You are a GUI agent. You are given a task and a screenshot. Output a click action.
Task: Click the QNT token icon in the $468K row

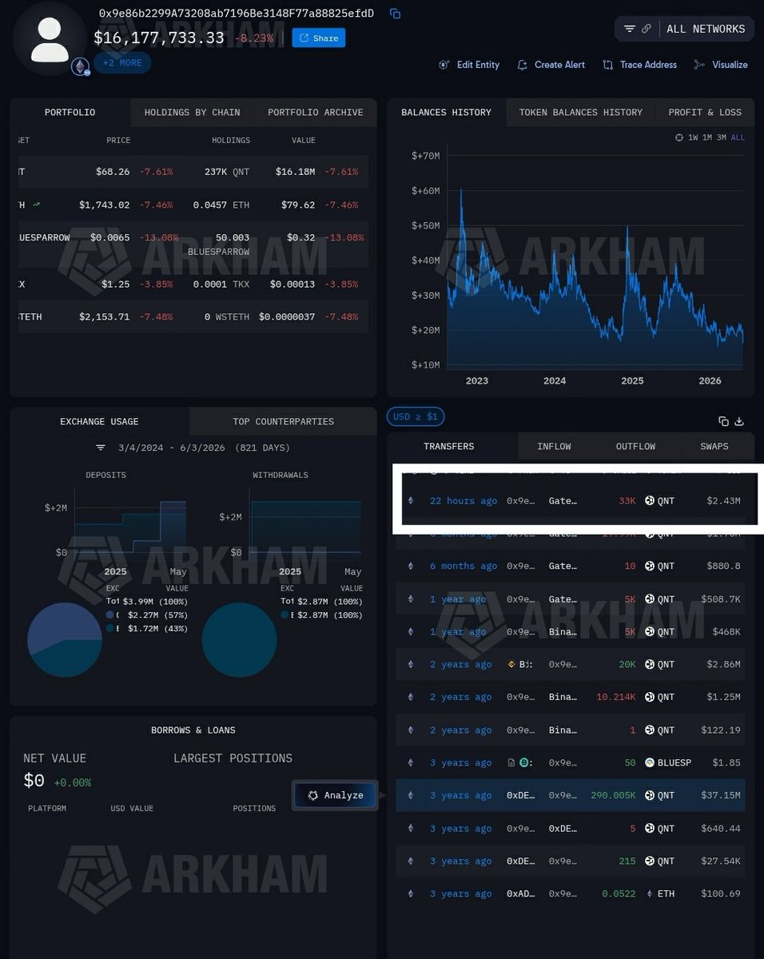point(650,631)
